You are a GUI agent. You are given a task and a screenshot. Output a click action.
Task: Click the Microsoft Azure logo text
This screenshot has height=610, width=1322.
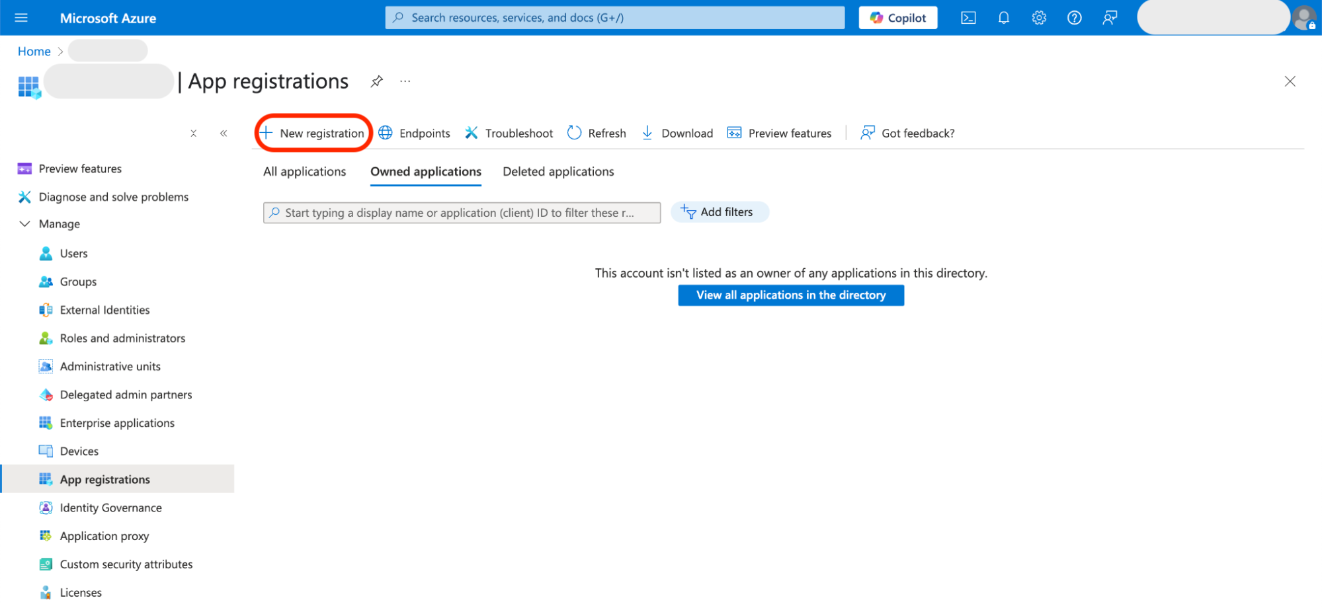tap(108, 19)
